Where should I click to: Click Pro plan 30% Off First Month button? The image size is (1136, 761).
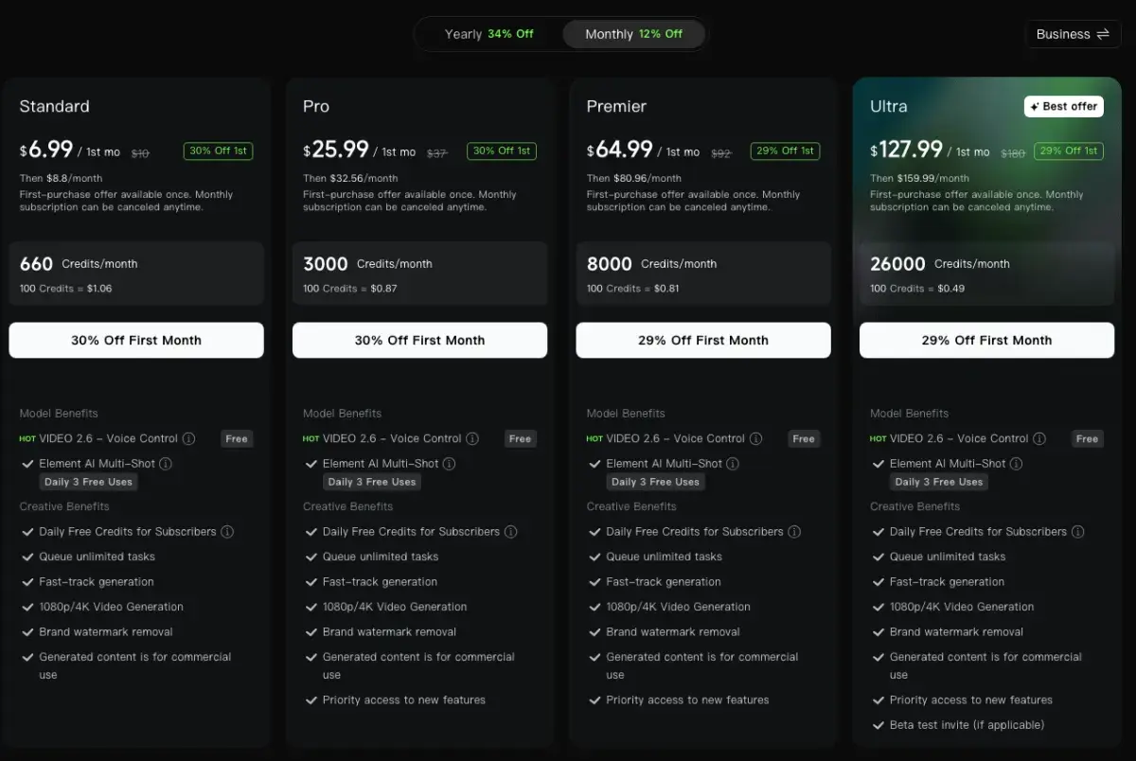[x=419, y=340]
